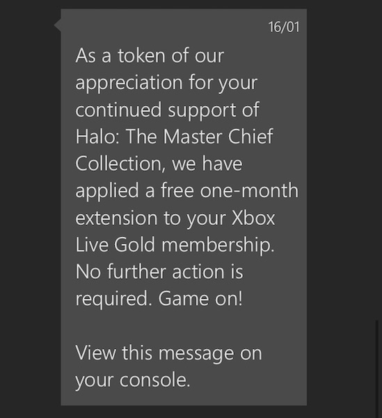Click the 'we have' text after Collection

click(x=207, y=164)
